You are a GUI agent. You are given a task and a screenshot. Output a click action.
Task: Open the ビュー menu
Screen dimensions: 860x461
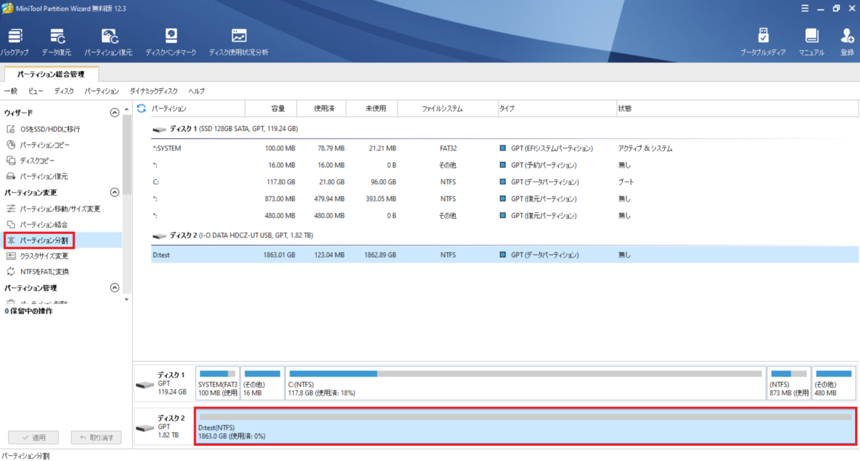click(x=36, y=91)
